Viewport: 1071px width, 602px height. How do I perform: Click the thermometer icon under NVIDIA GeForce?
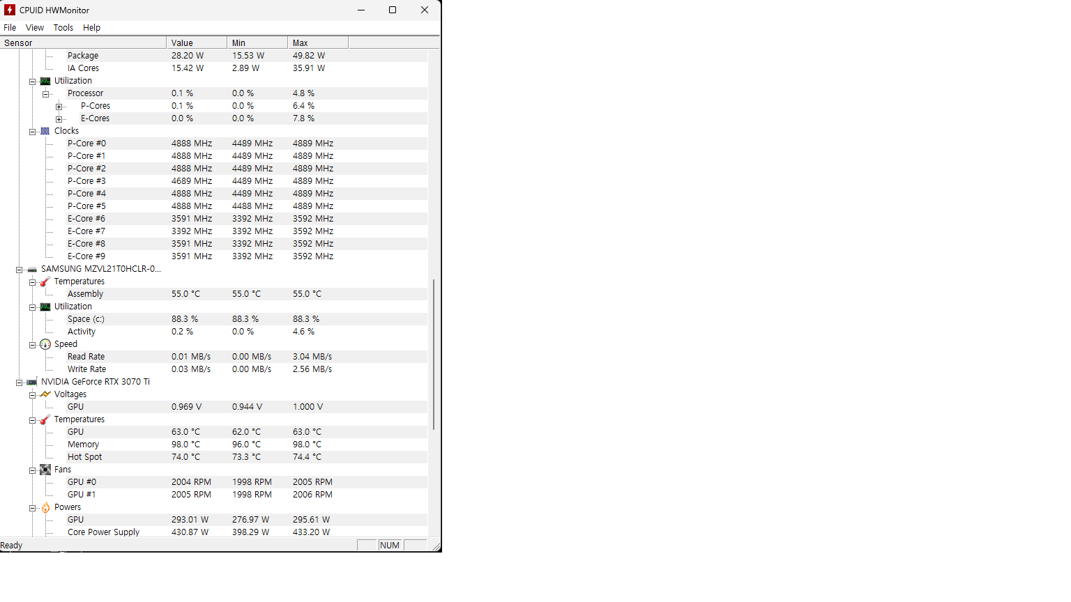click(45, 419)
